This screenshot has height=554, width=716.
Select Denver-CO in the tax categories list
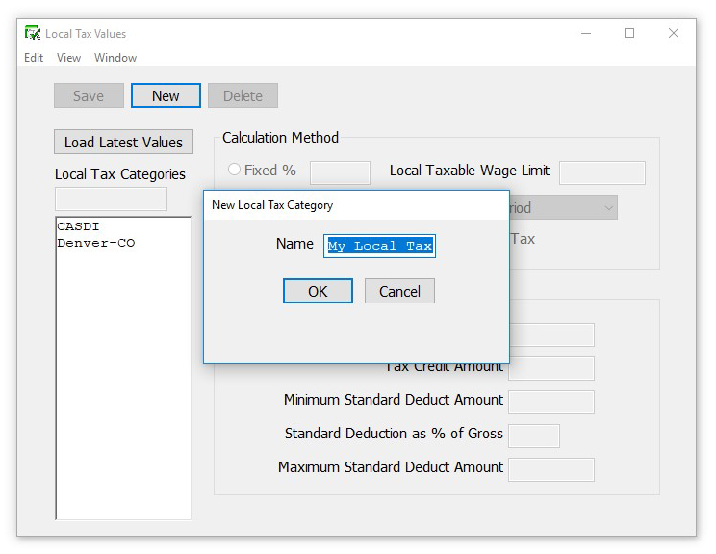pyautogui.click(x=95, y=243)
